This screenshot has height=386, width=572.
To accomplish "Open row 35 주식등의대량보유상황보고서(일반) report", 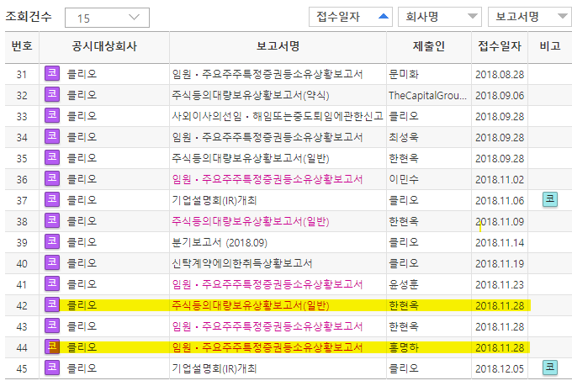I will [x=251, y=158].
